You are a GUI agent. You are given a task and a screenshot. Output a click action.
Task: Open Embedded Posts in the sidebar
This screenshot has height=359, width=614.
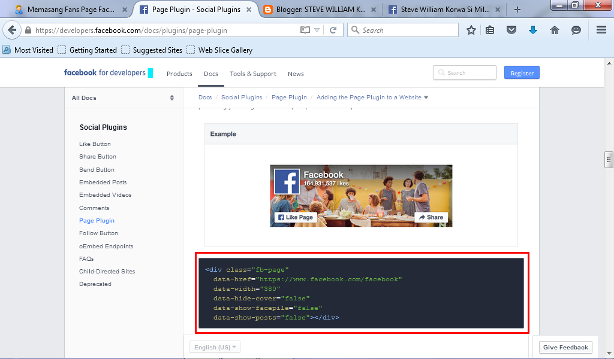click(x=103, y=182)
